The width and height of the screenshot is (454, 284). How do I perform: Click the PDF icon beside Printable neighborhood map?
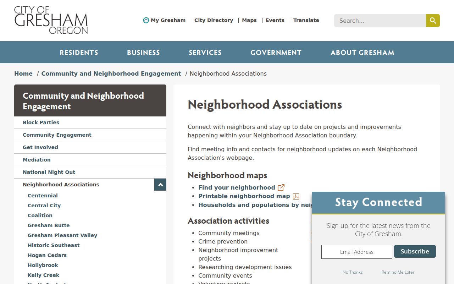[x=296, y=196]
